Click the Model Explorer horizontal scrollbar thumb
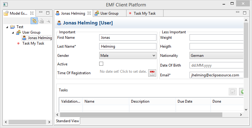The width and height of the screenshot is (252, 128). [x=27, y=122]
